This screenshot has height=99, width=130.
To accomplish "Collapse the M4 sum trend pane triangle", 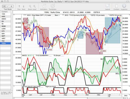I will click(x=14, y=86).
